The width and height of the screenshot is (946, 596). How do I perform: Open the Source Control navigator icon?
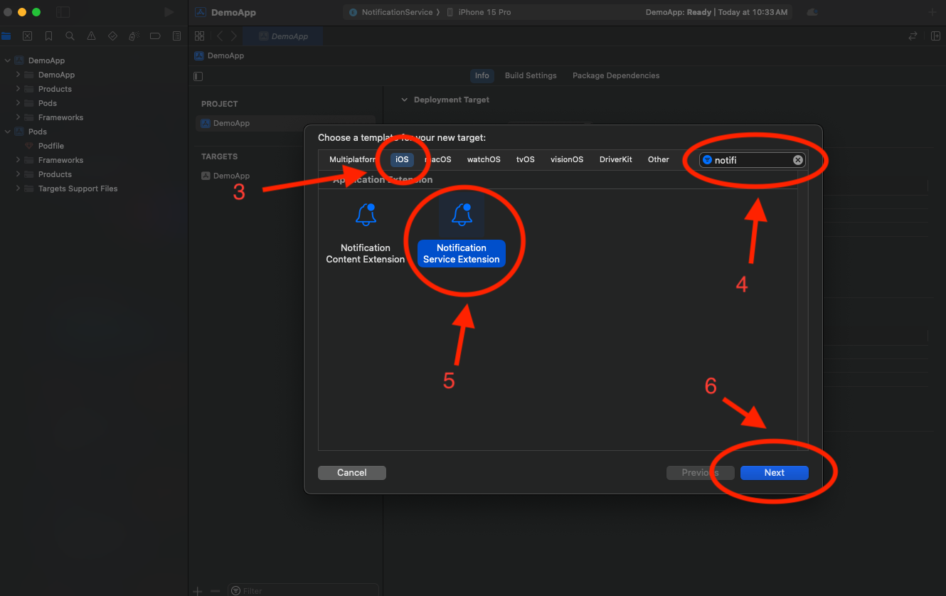point(27,36)
